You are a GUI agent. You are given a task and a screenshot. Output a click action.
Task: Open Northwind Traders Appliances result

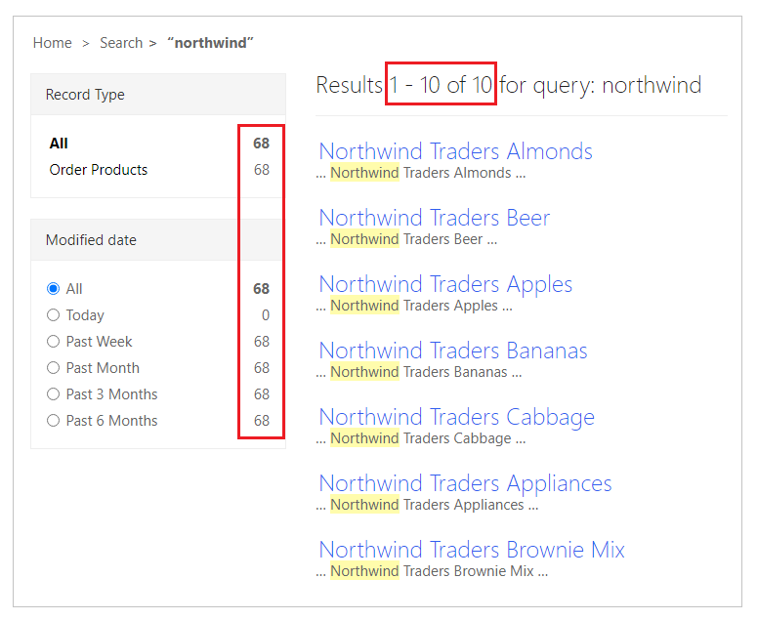point(465,483)
